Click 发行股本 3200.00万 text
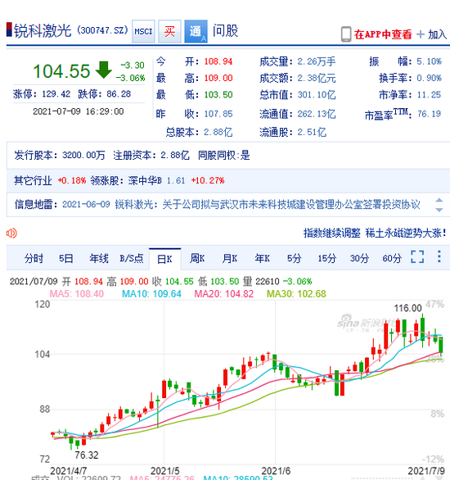Screen dimensions: 450x480 pyautogui.click(x=60, y=155)
